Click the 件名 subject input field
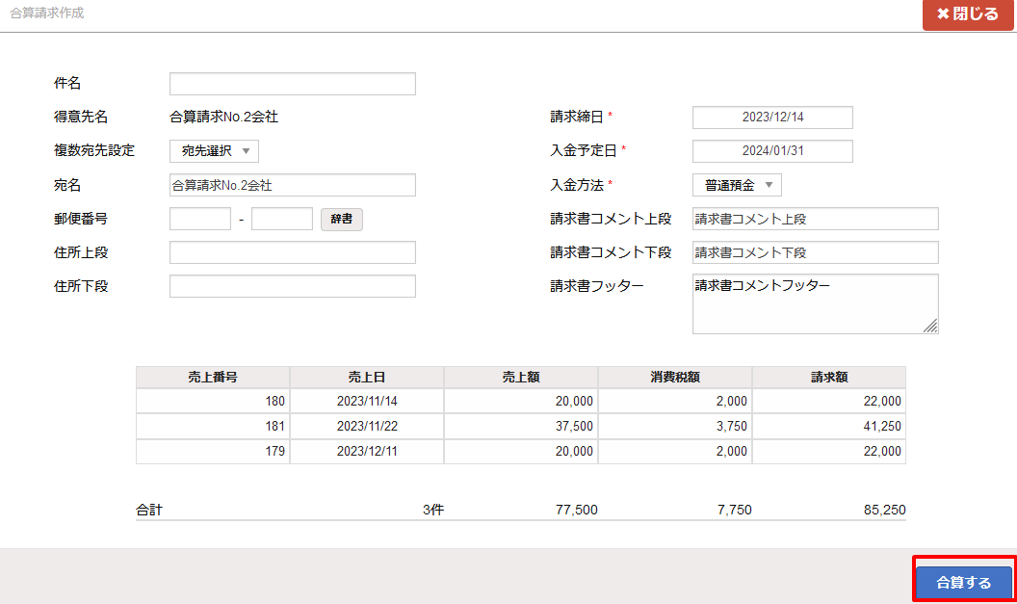 (x=292, y=83)
